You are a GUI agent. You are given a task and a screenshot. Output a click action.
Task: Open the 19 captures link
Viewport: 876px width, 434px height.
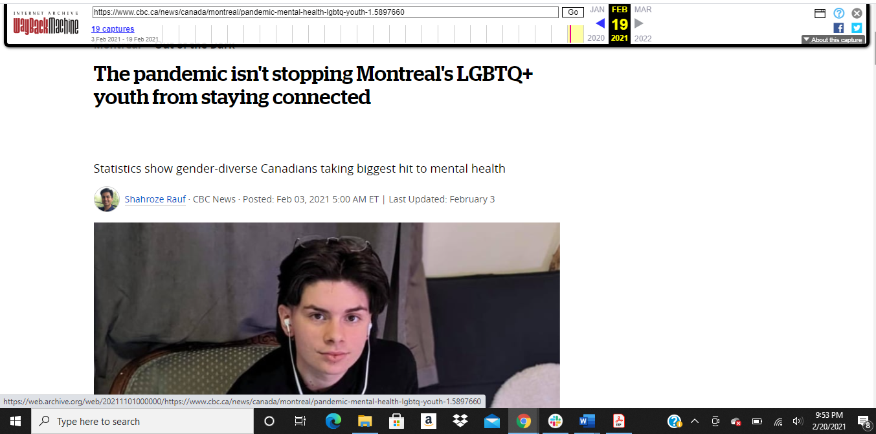pyautogui.click(x=113, y=29)
